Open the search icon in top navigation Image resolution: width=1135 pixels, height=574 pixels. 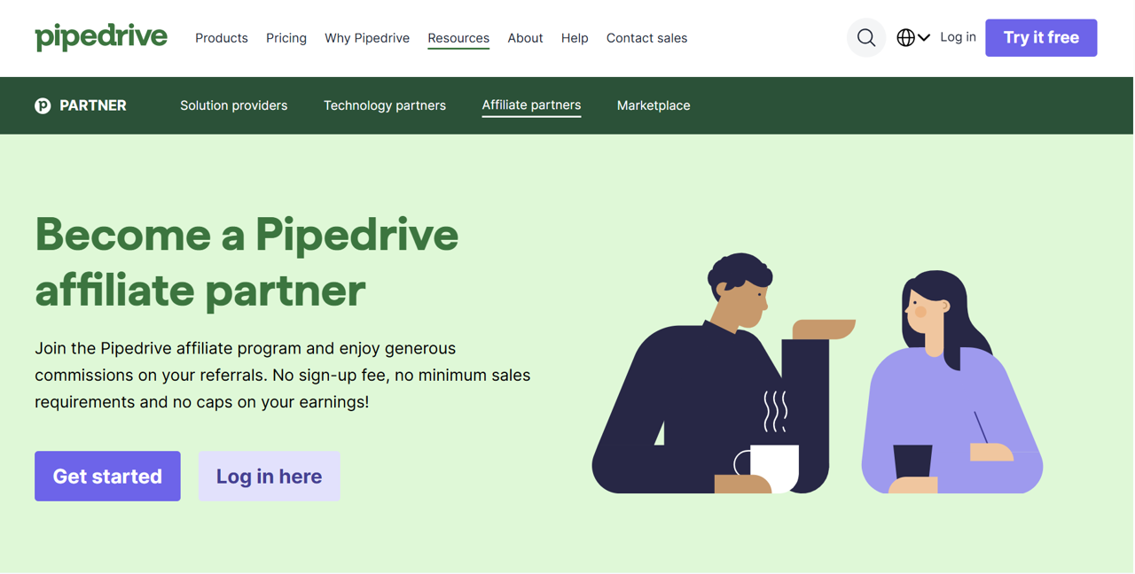865,37
